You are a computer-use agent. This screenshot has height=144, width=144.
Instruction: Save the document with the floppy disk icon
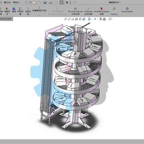tap(45, 2)
